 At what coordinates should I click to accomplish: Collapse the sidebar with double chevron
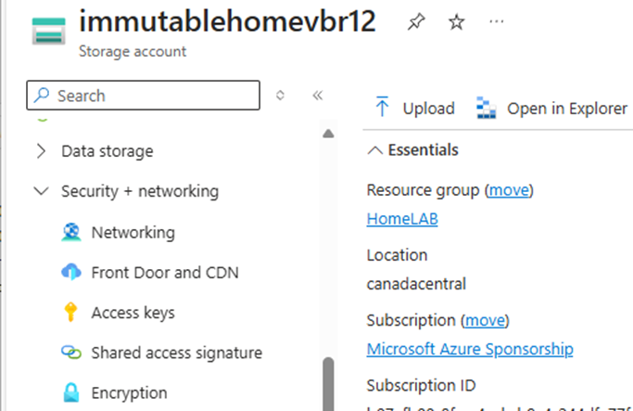[318, 96]
